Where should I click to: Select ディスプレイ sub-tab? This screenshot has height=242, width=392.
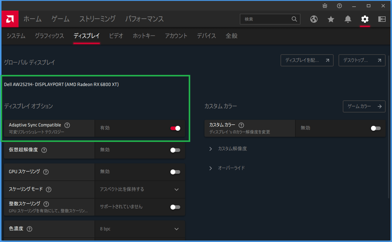[x=87, y=36]
